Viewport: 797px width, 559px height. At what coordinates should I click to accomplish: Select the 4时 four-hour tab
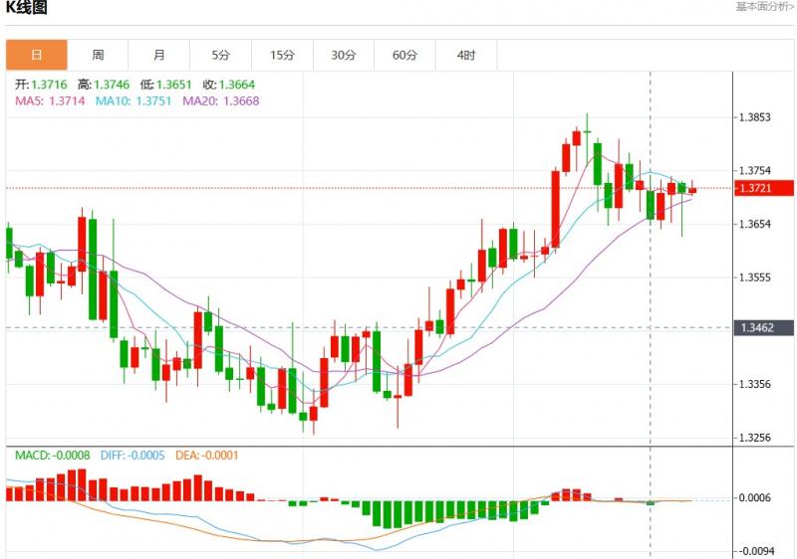[466, 55]
